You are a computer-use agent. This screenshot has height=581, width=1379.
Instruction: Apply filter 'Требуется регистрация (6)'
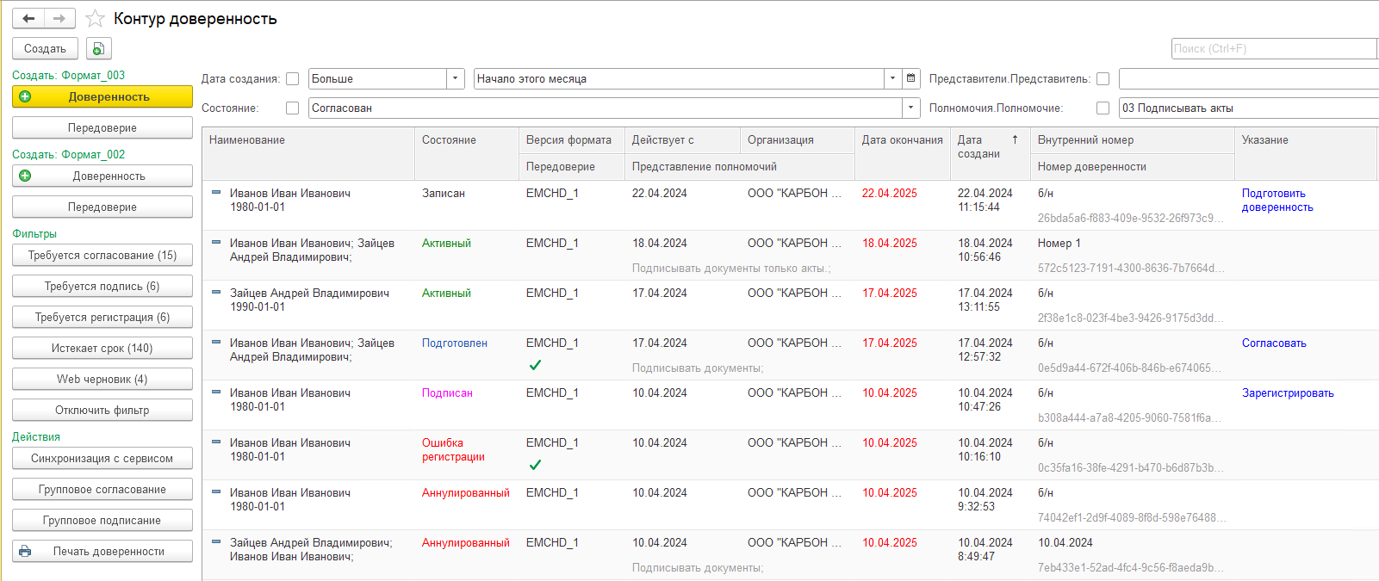pos(102,317)
